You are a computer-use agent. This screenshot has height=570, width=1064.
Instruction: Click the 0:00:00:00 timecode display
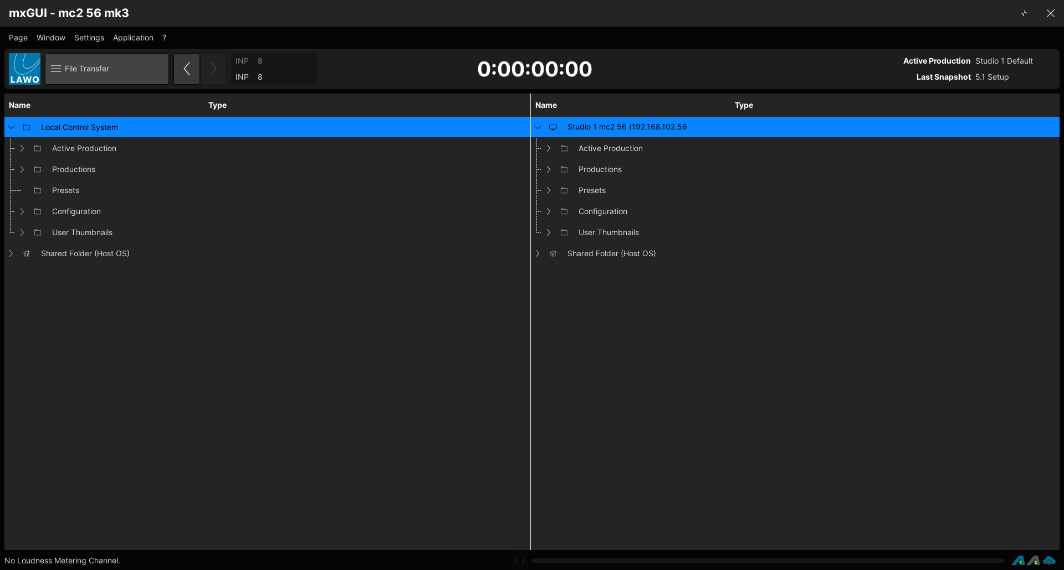pyautogui.click(x=534, y=69)
